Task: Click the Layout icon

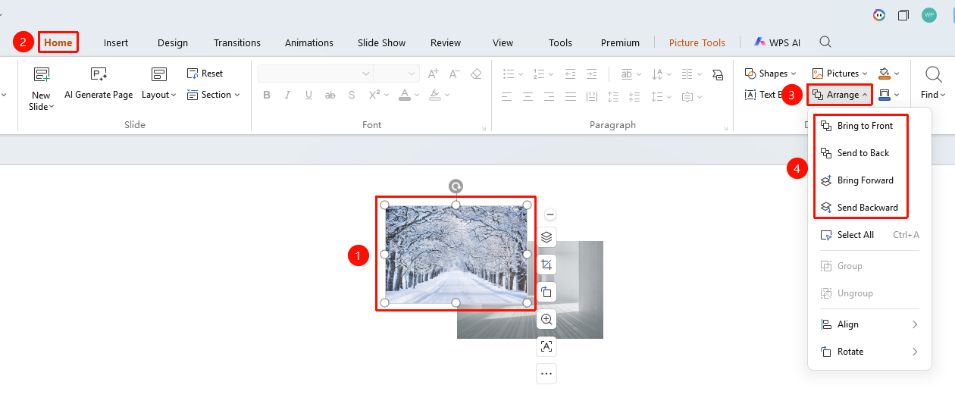Action: [x=158, y=74]
